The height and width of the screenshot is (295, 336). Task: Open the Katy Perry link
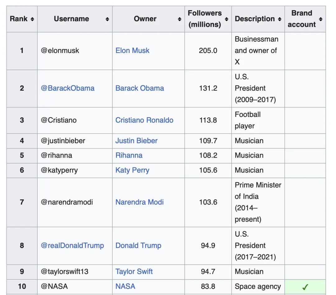coord(132,170)
